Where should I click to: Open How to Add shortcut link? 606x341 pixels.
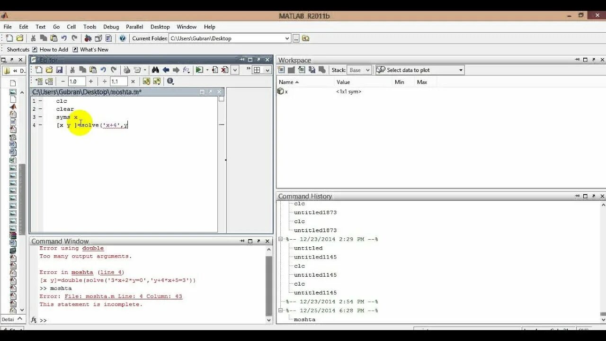(x=50, y=49)
